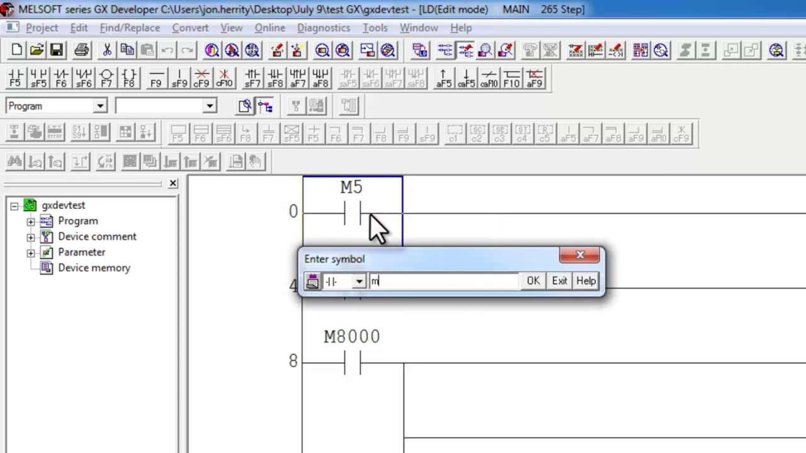Delete vertical line cF10

pyautogui.click(x=224, y=78)
